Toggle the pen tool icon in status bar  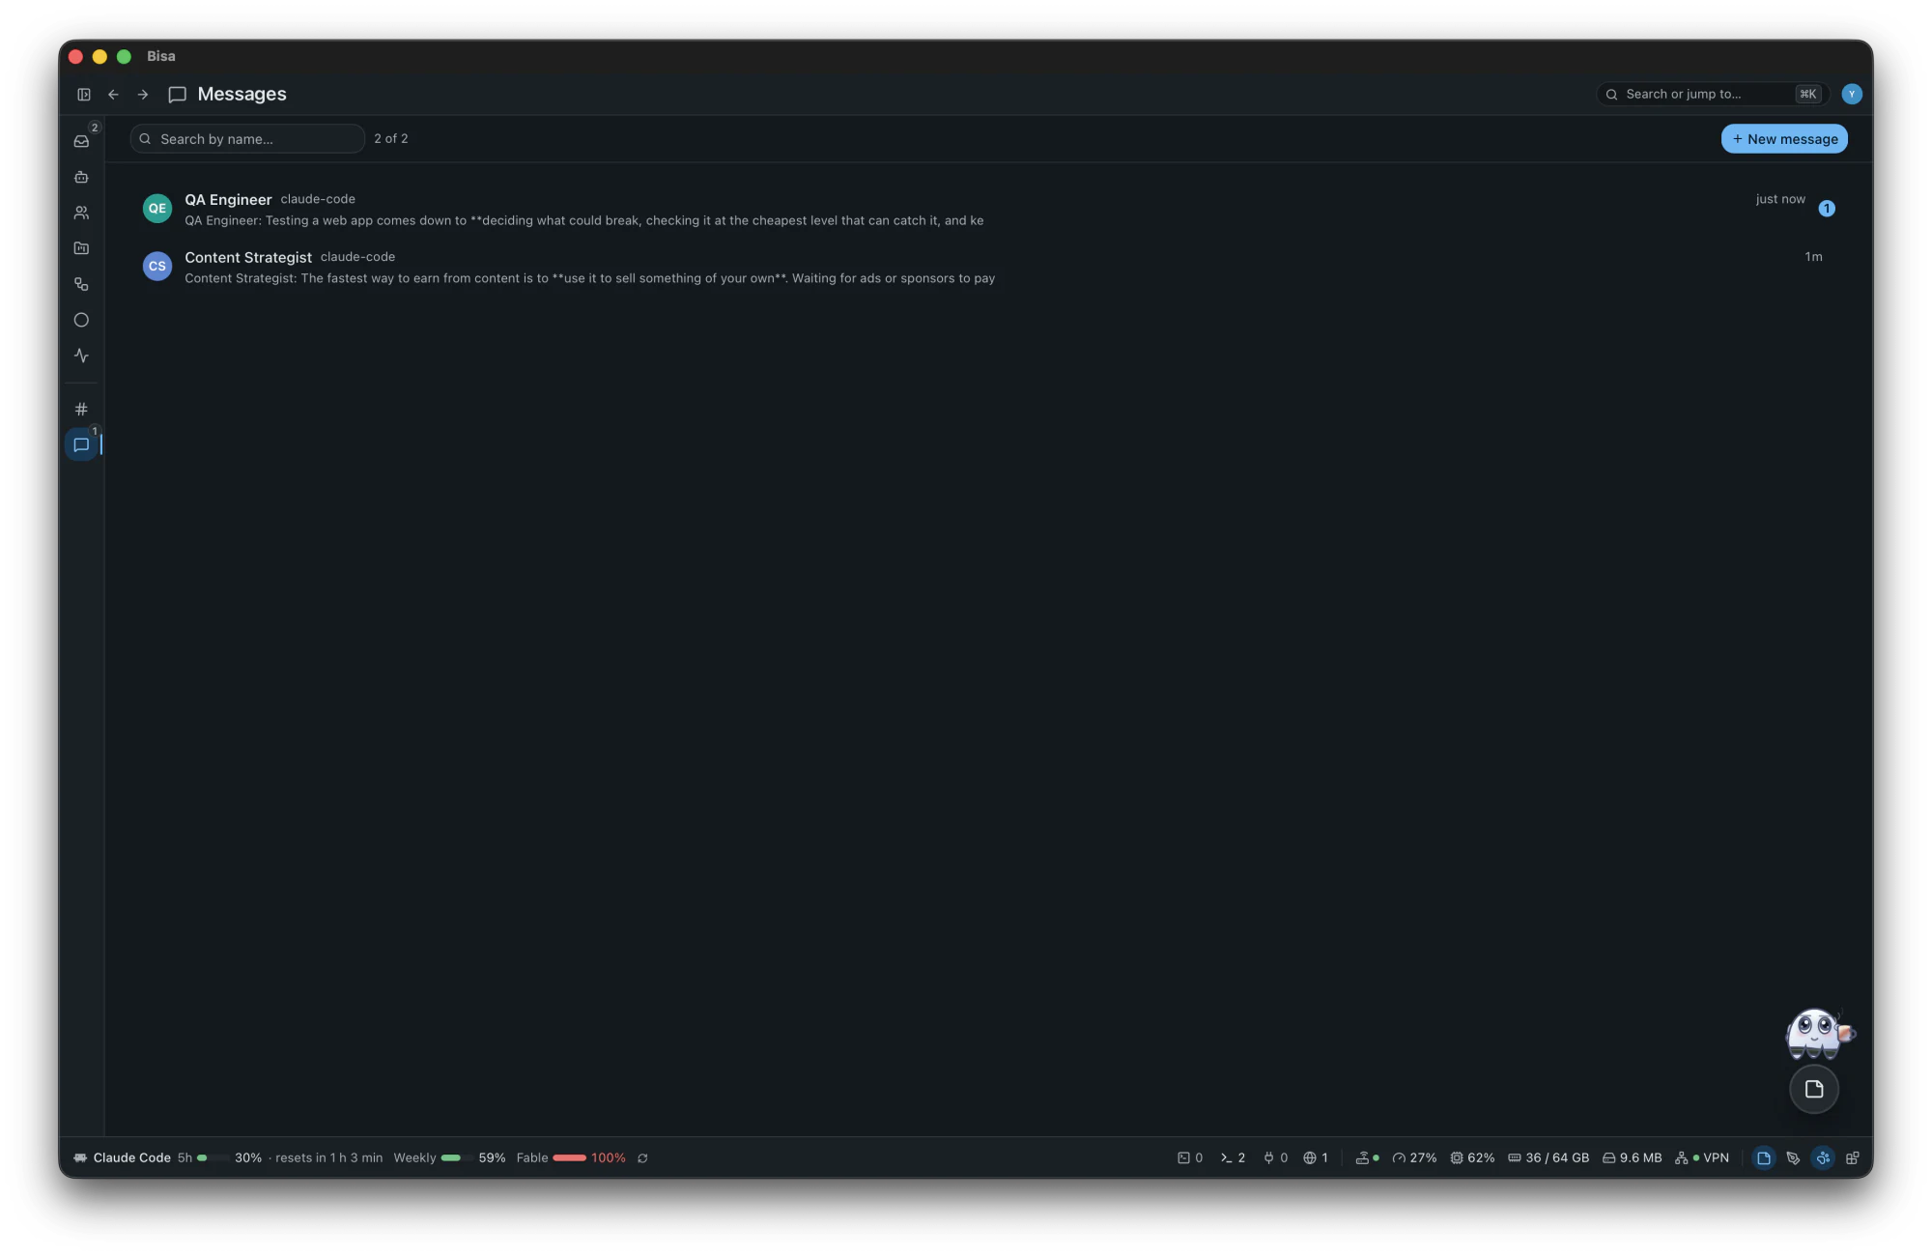1793,1157
